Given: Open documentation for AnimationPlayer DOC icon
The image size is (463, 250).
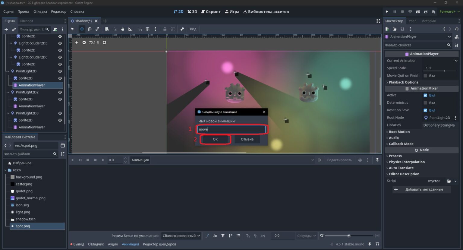Looking at the screenshot, I should [x=457, y=37].
